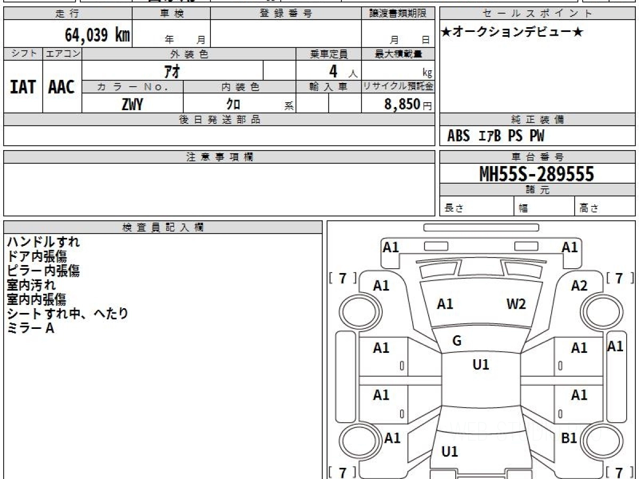Select the 長さ dimension label
This screenshot has width=639, height=479.
(x=454, y=208)
